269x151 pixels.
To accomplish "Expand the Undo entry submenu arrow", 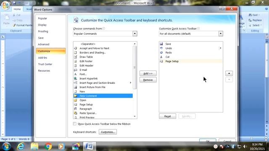I will click(x=220, y=48).
